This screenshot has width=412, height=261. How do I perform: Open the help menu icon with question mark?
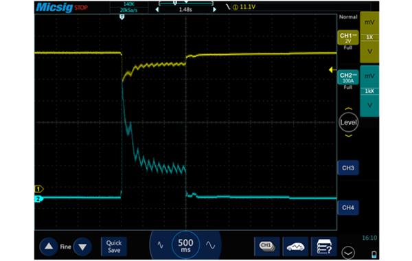coord(324,247)
